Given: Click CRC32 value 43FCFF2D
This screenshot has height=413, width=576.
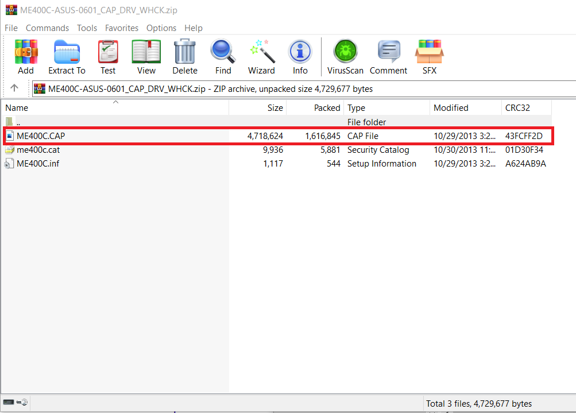Looking at the screenshot, I should [524, 136].
